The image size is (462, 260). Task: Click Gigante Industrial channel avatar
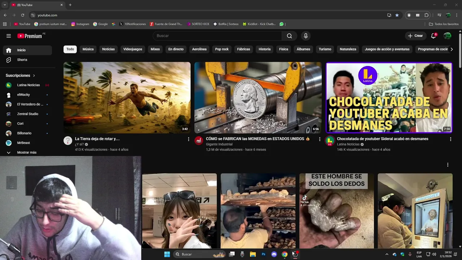click(x=199, y=140)
